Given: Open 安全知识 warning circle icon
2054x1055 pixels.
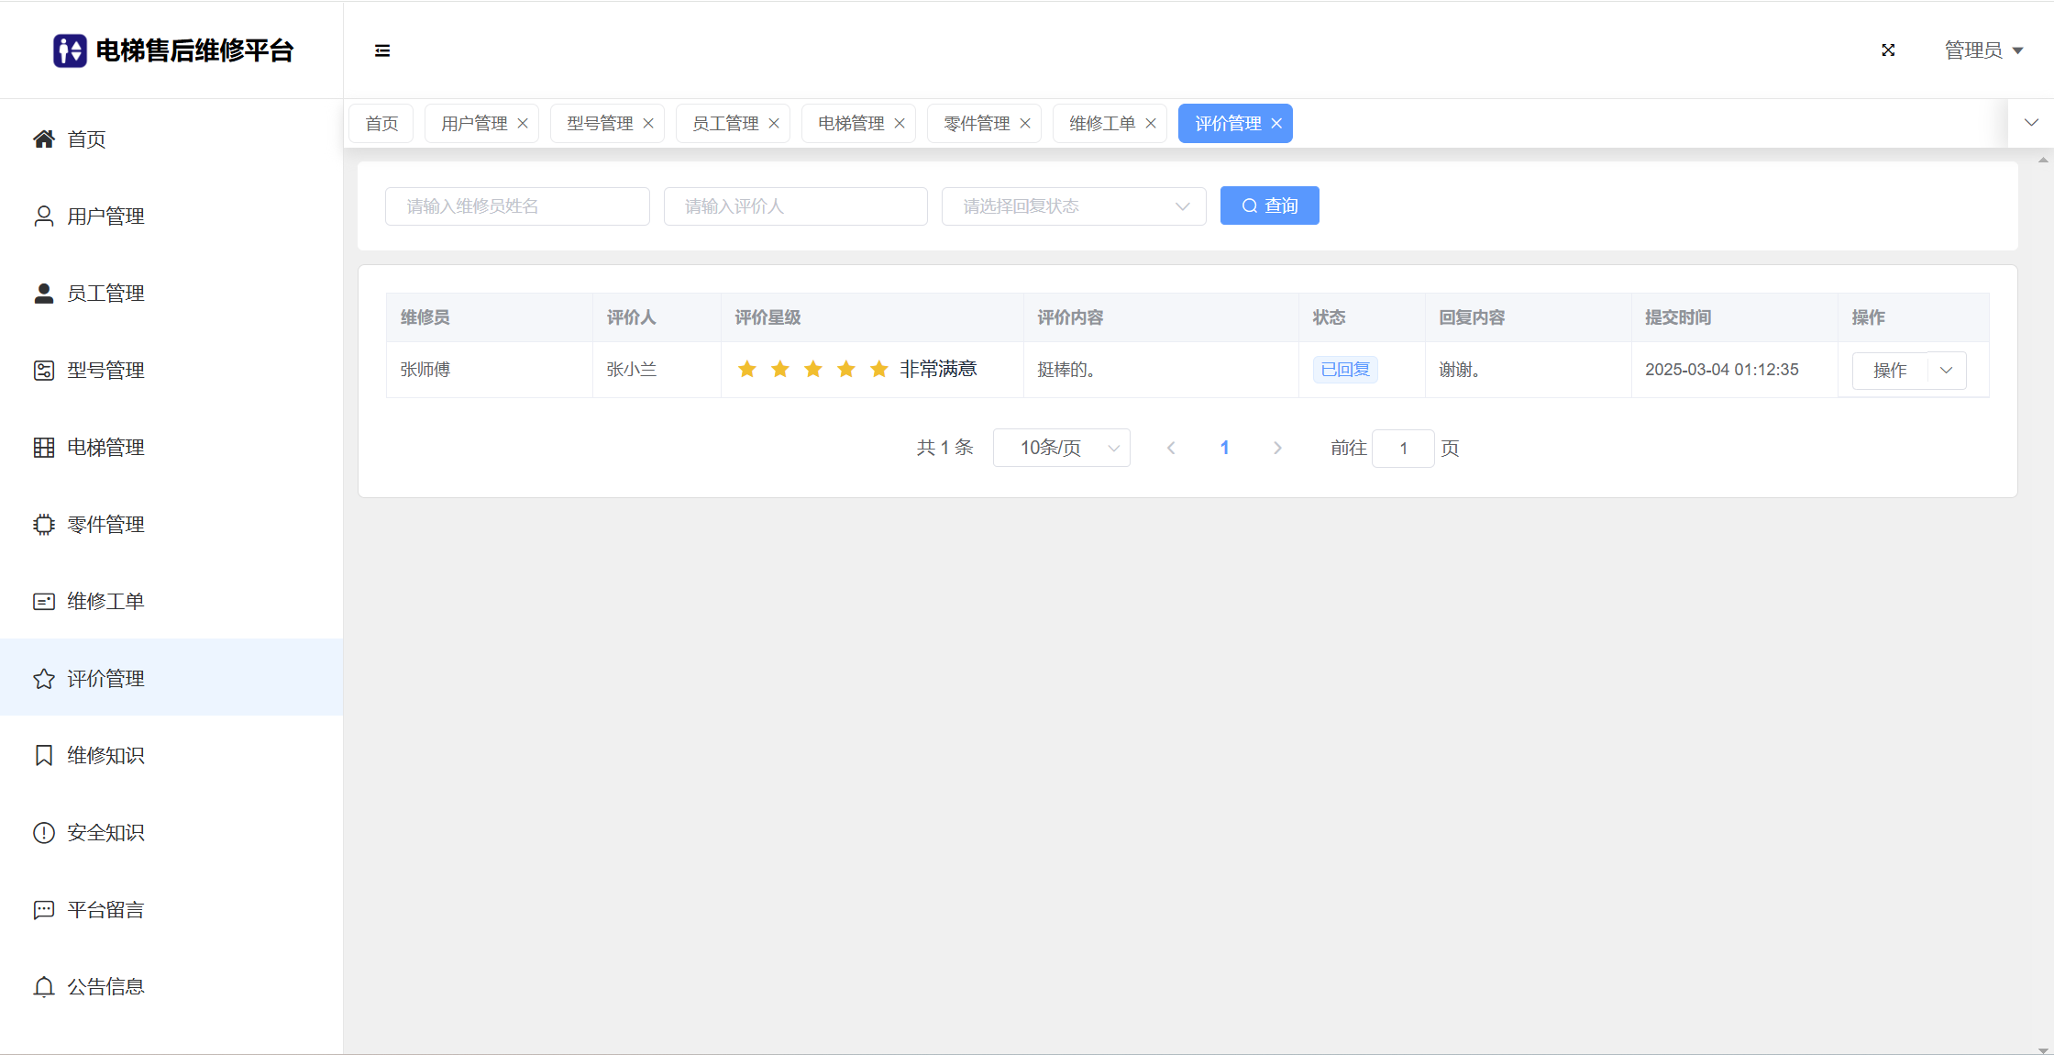Looking at the screenshot, I should point(44,833).
